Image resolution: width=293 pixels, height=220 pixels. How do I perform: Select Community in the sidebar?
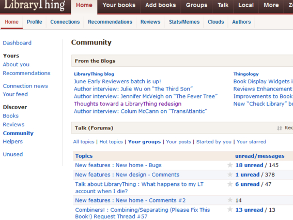(x=18, y=133)
